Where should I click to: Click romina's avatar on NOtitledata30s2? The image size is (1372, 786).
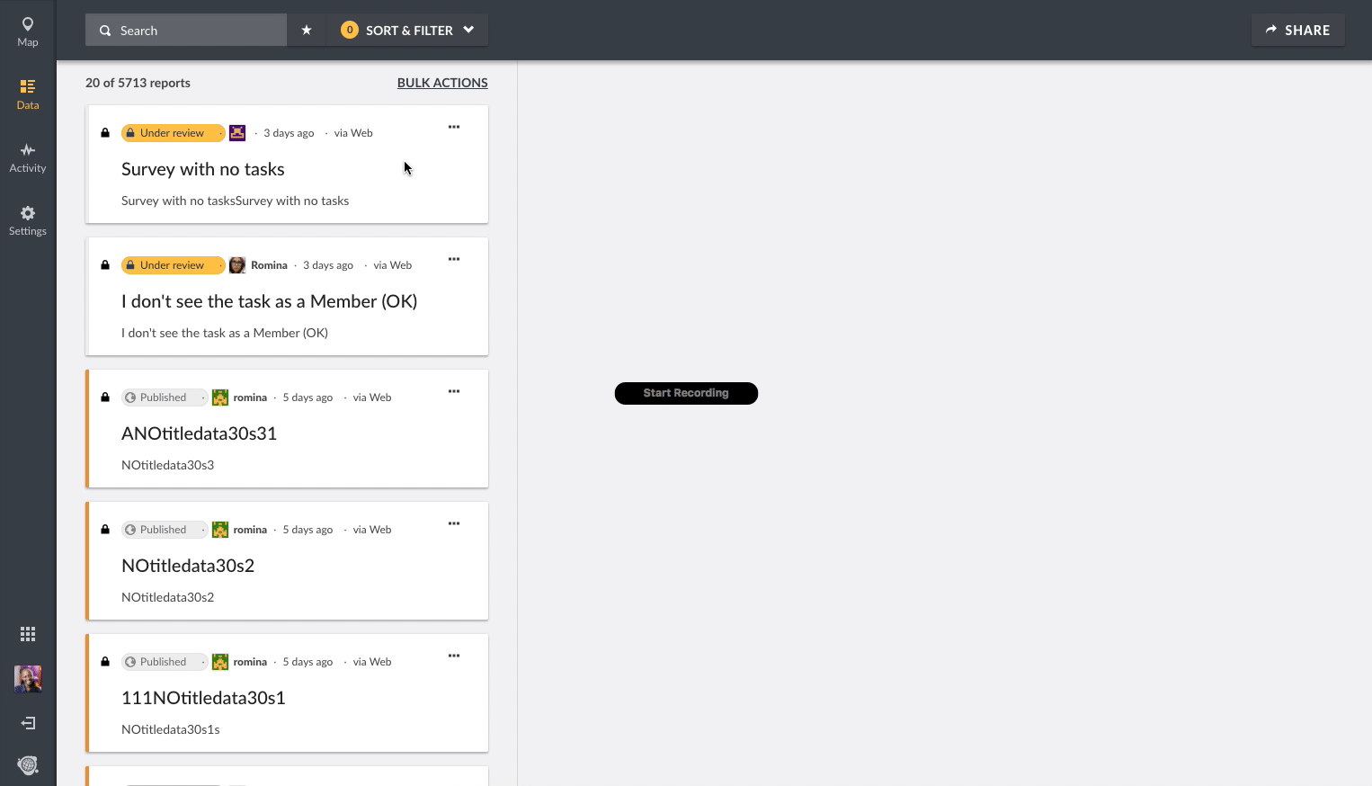220,530
